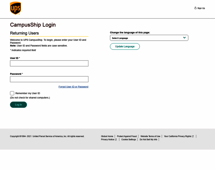
Task: Open Protect Against Fraud footer link
Action: 127,136
